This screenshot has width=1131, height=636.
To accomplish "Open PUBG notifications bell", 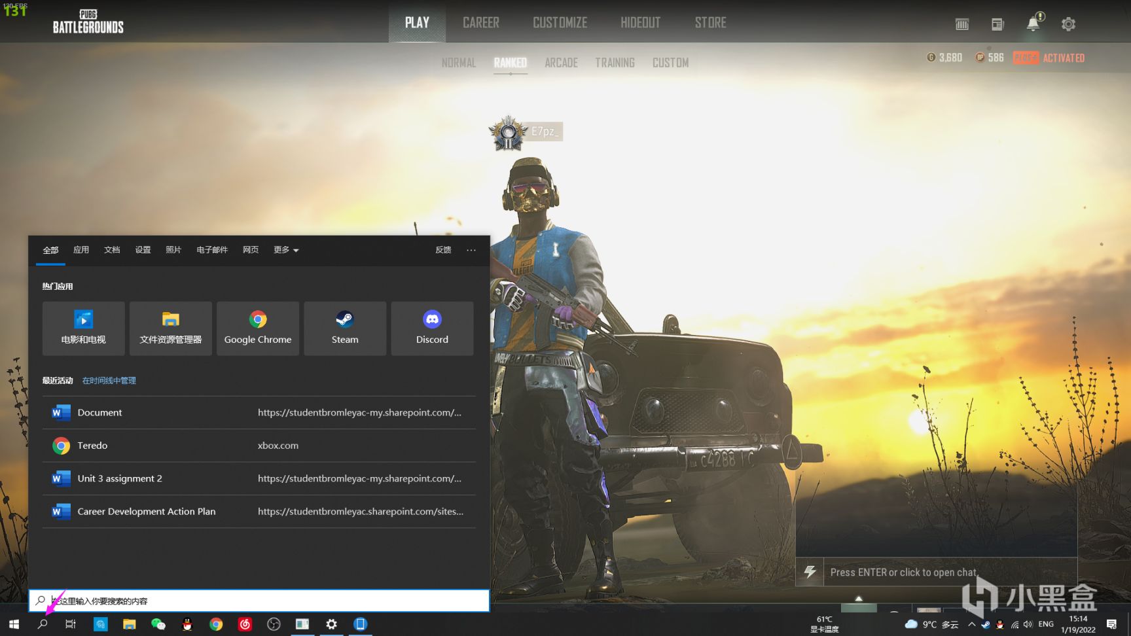I will (x=1033, y=24).
